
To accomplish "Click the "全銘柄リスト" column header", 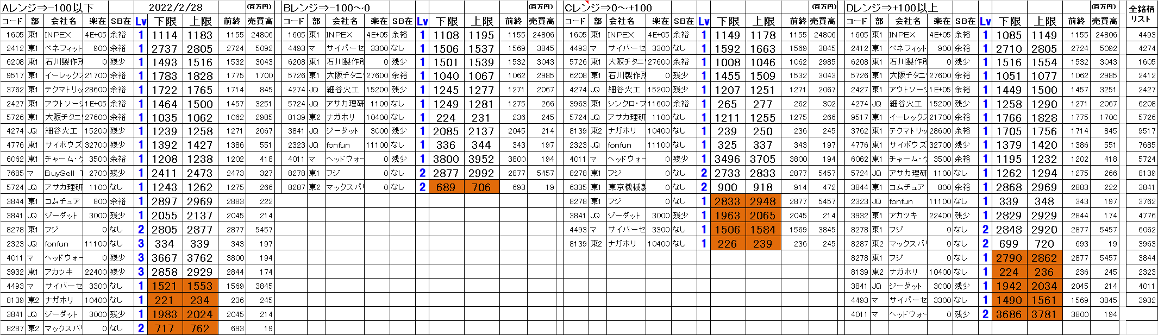I will (1141, 14).
